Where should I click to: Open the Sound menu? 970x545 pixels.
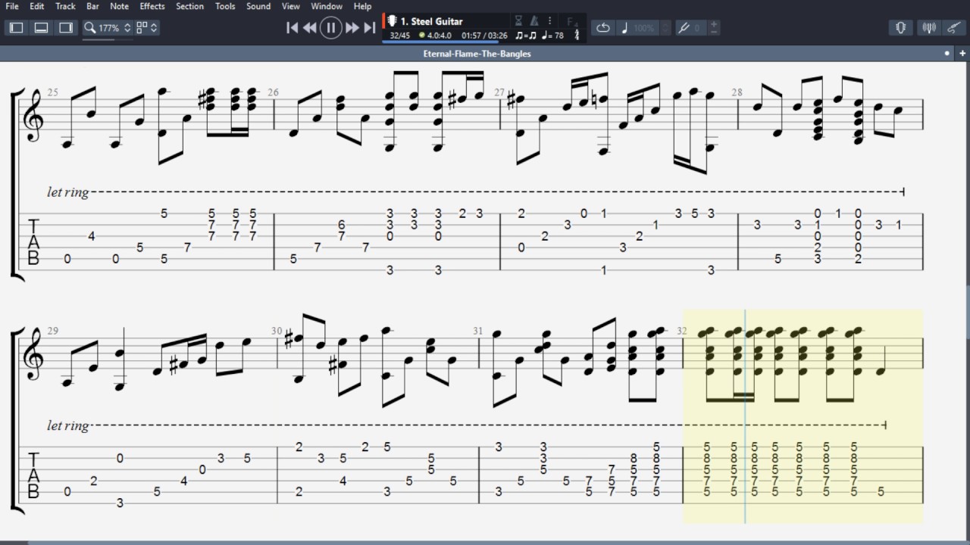pos(258,6)
